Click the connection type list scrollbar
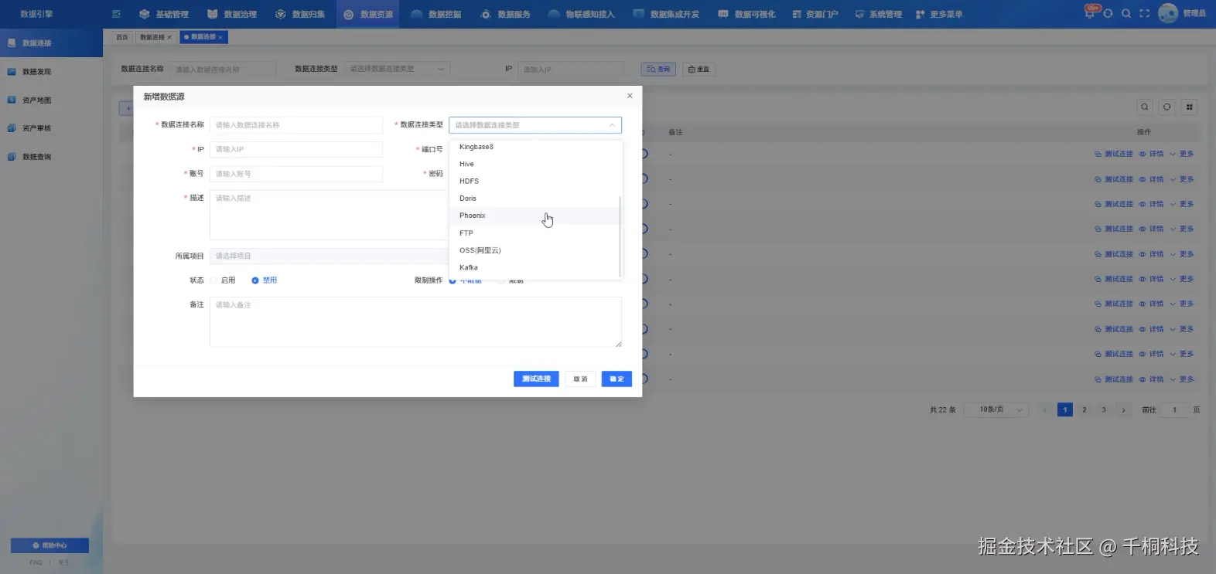Image resolution: width=1216 pixels, height=574 pixels. tap(620, 236)
